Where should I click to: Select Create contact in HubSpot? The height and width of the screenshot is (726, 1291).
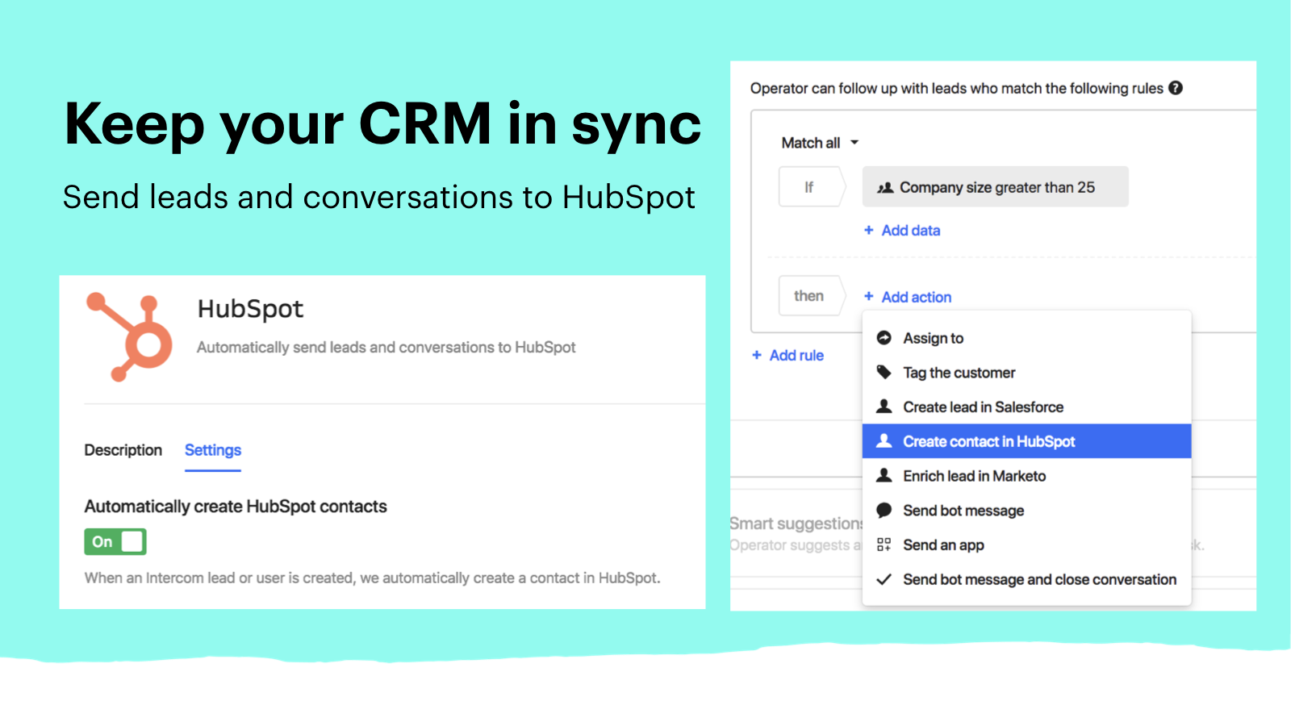(1027, 441)
